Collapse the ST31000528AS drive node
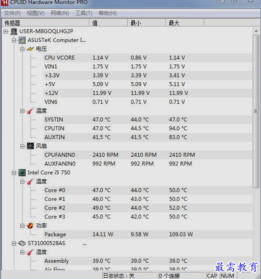This screenshot has height=279, width=261. (x=14, y=243)
